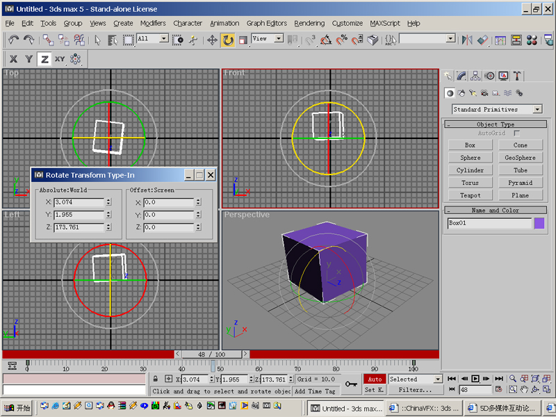Click the Mirror Selected Objects icon
The height and width of the screenshot is (417, 556).
tap(466, 40)
